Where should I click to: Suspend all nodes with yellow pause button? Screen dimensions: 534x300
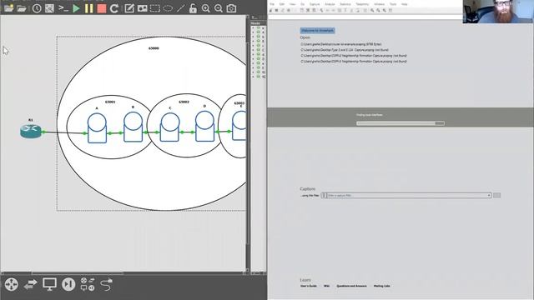[89, 8]
